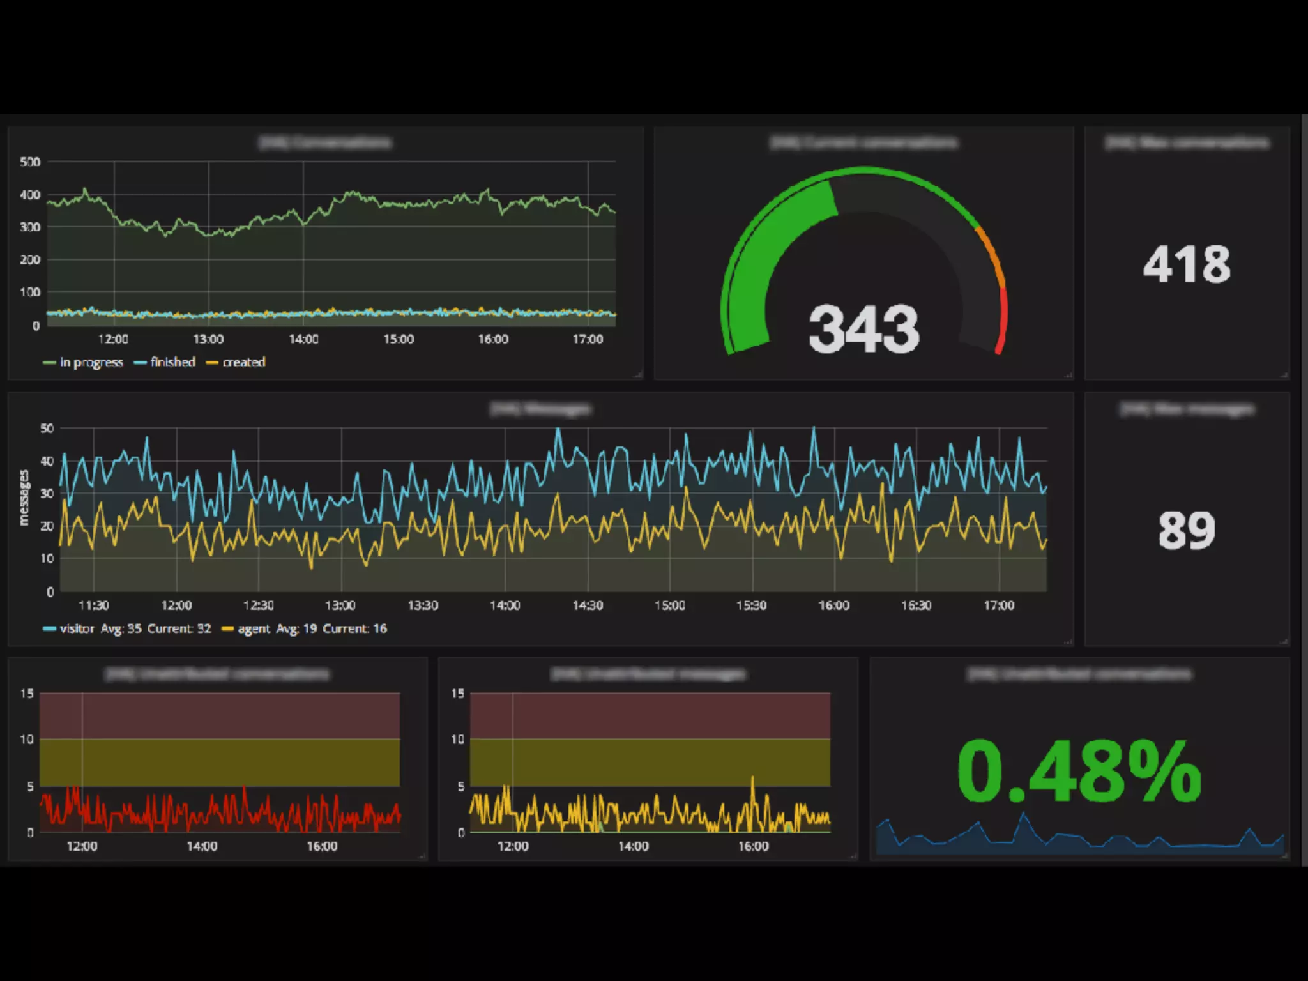Click resize handle of the messages graph panel
Viewport: 1308px width, 981px height.
pos(1068,642)
